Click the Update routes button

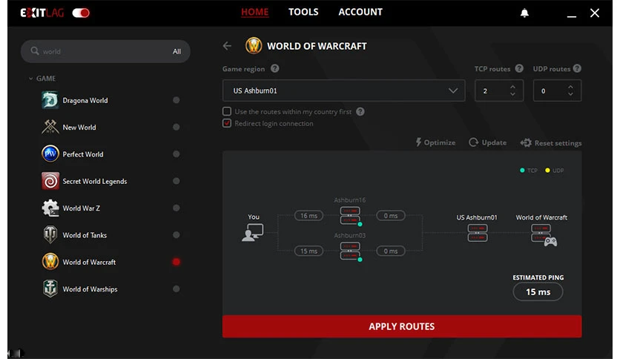487,142
